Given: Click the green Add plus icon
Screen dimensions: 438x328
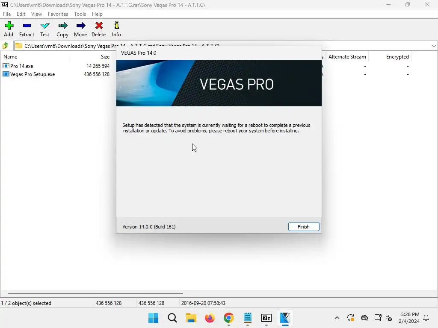Looking at the screenshot, I should 9,26.
